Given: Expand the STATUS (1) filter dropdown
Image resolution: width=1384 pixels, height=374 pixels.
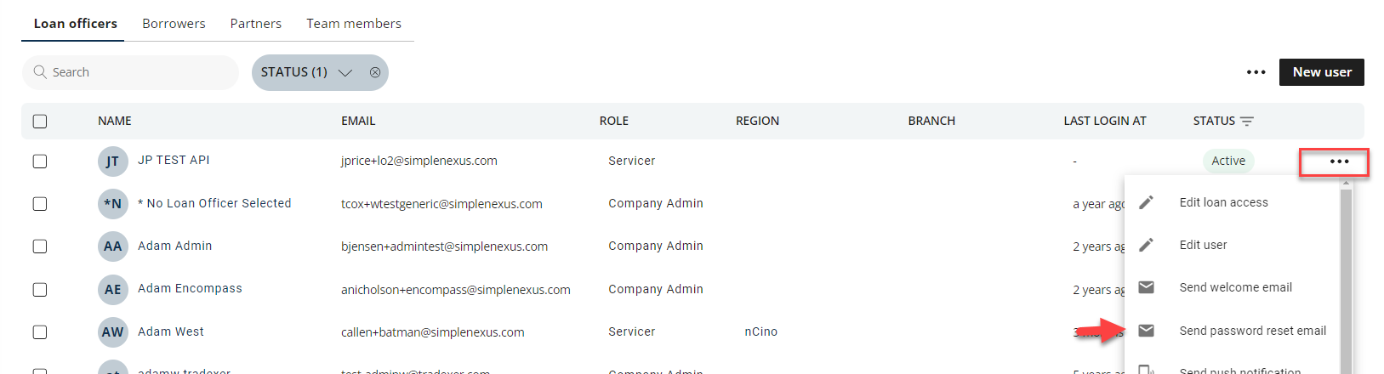Looking at the screenshot, I should (x=345, y=72).
